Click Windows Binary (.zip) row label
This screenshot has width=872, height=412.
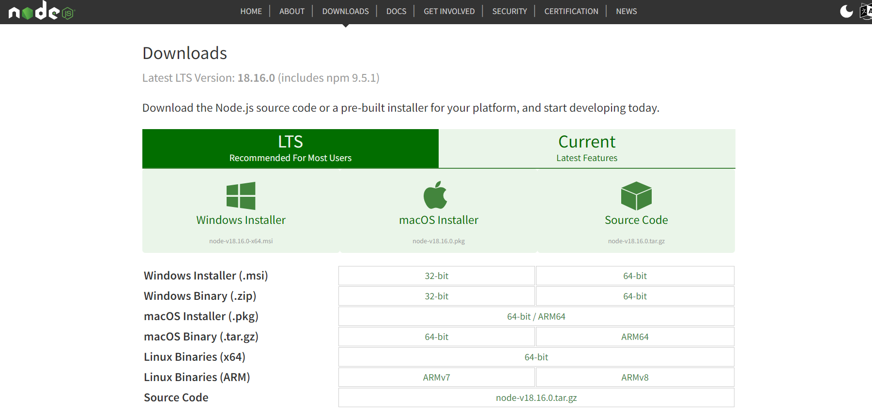tap(200, 296)
